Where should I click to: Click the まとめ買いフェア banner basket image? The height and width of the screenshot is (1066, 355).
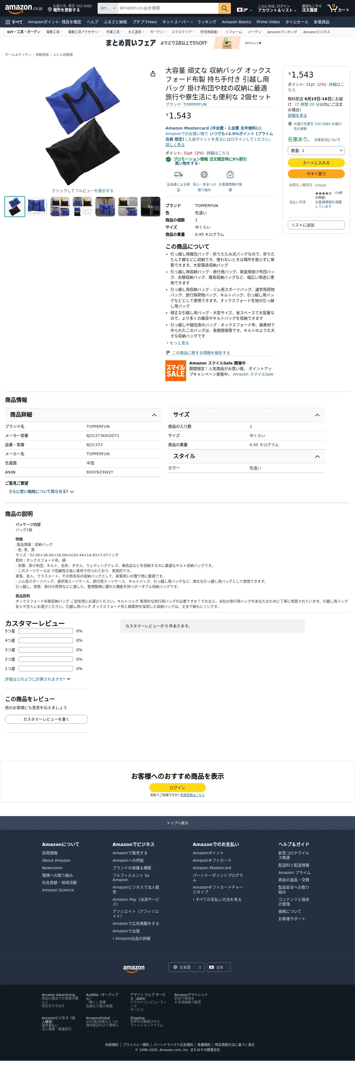coord(227,43)
